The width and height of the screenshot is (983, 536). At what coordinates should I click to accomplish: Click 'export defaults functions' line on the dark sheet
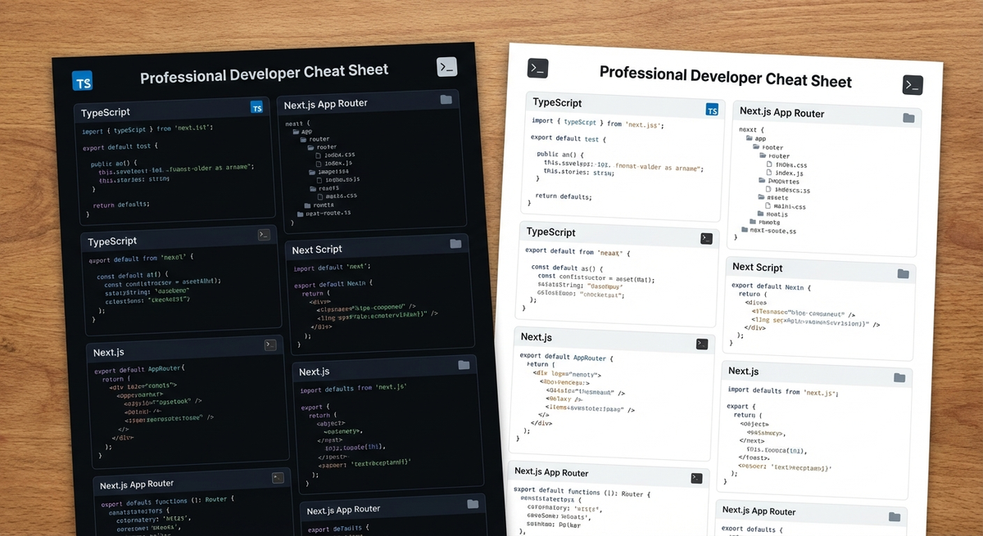(168, 500)
